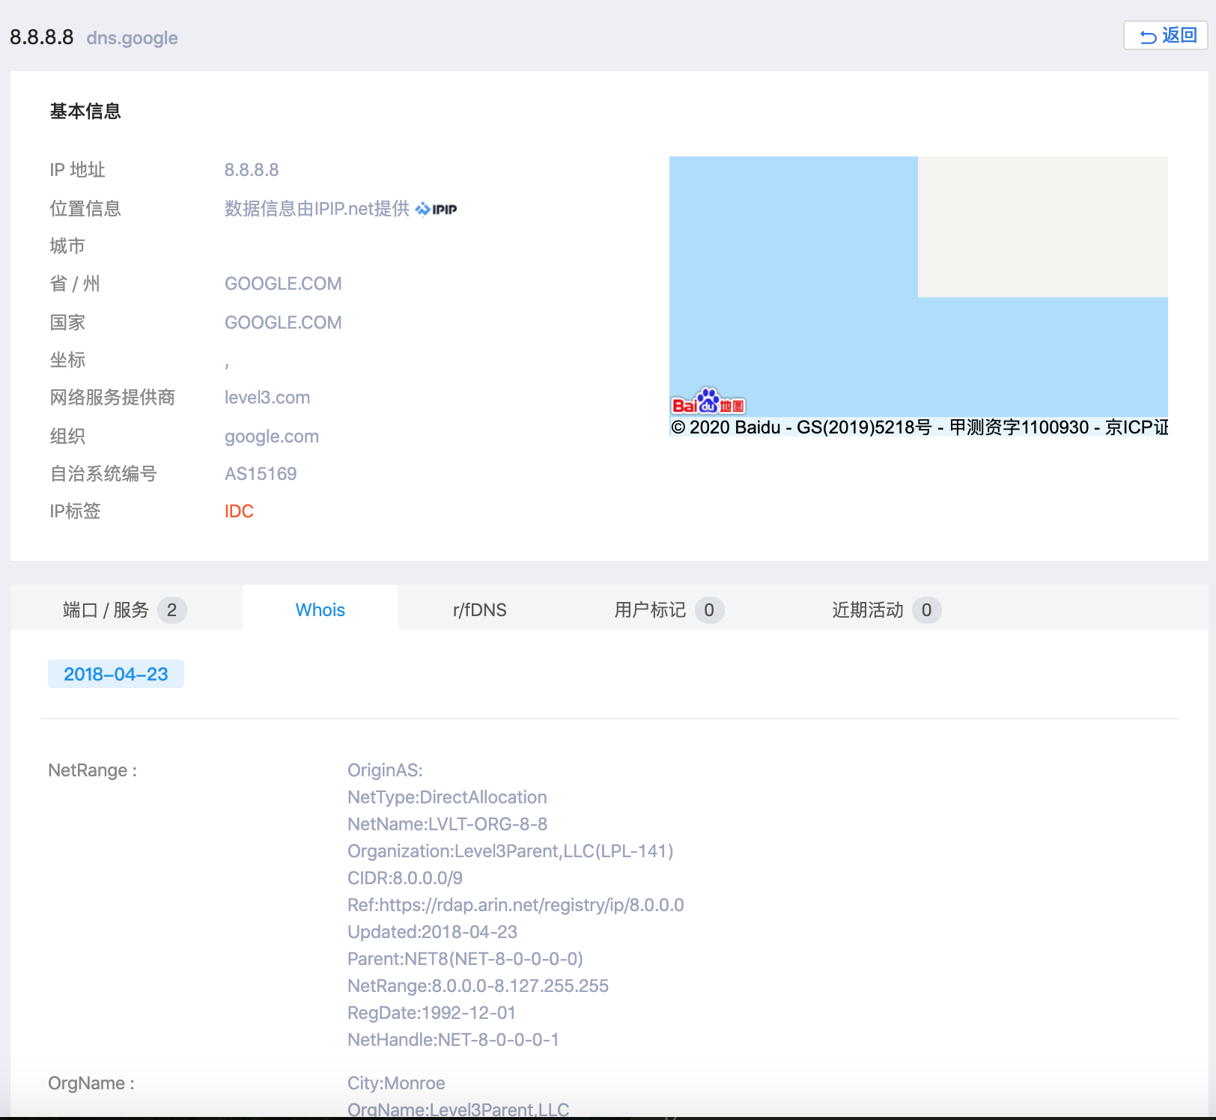The height and width of the screenshot is (1120, 1216).
Task: Click the RegDate:1992-12-01 line
Action: (432, 1013)
